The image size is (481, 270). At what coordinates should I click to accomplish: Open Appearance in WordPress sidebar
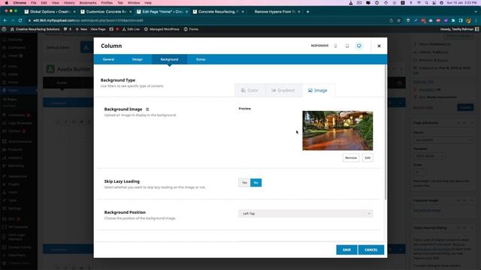(18, 177)
